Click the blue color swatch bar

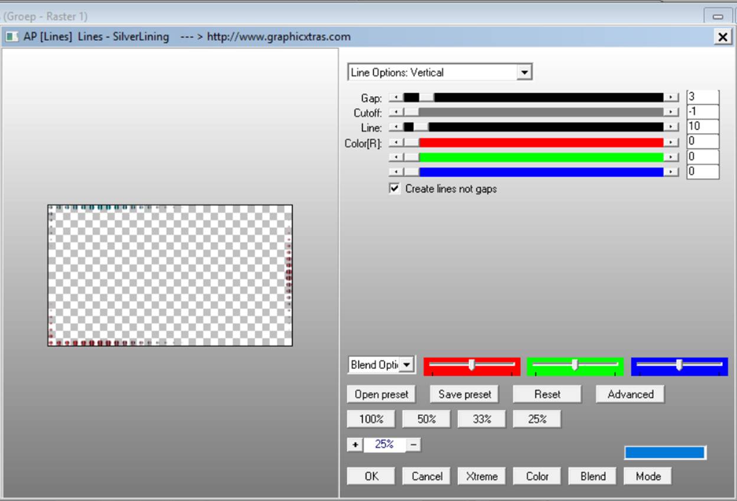tap(664, 453)
